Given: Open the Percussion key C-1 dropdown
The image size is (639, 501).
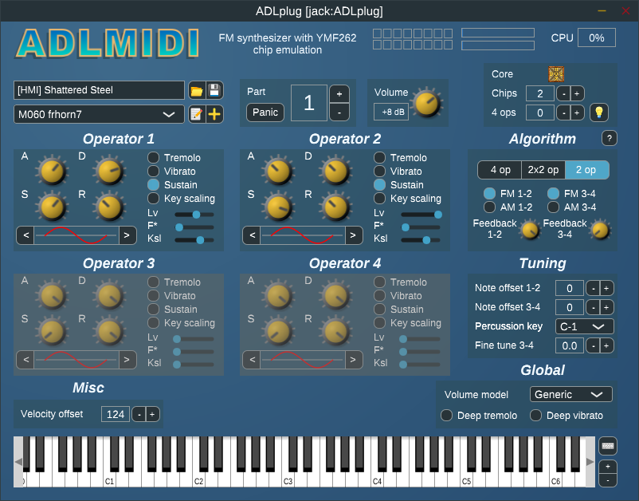Looking at the screenshot, I should 584,326.
